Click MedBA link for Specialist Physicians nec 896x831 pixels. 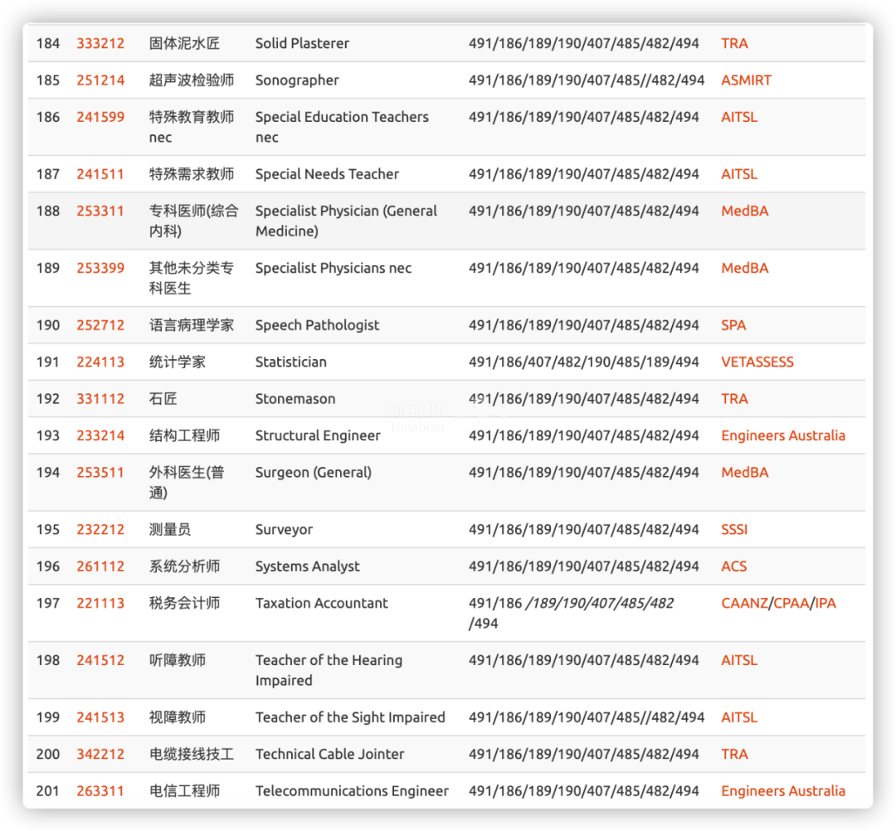[744, 268]
